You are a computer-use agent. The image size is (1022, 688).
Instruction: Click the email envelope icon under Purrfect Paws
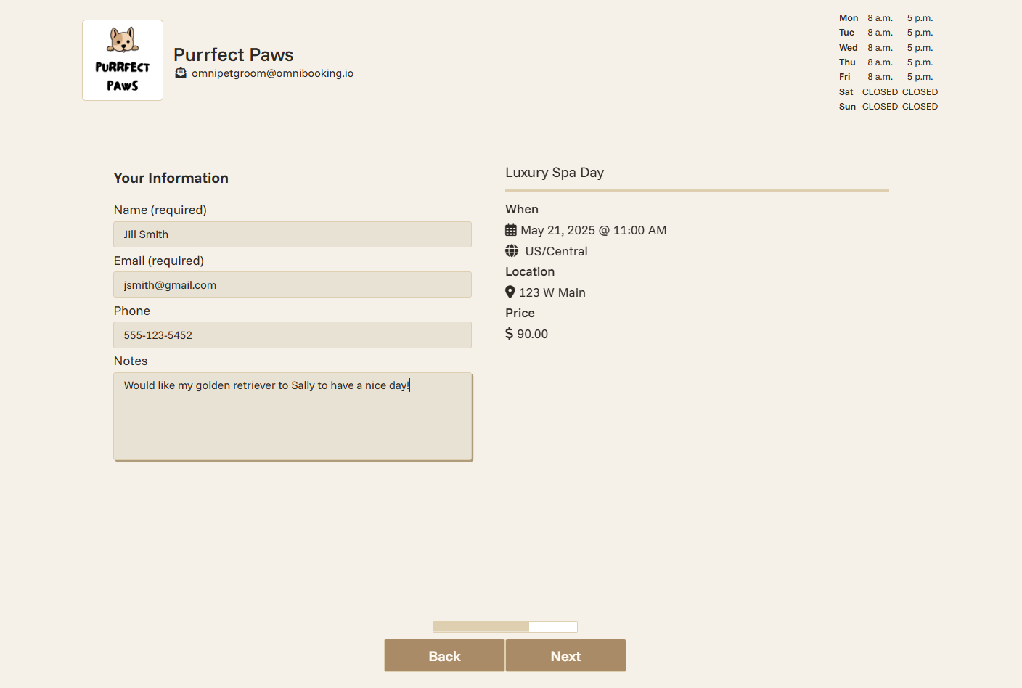pos(181,73)
